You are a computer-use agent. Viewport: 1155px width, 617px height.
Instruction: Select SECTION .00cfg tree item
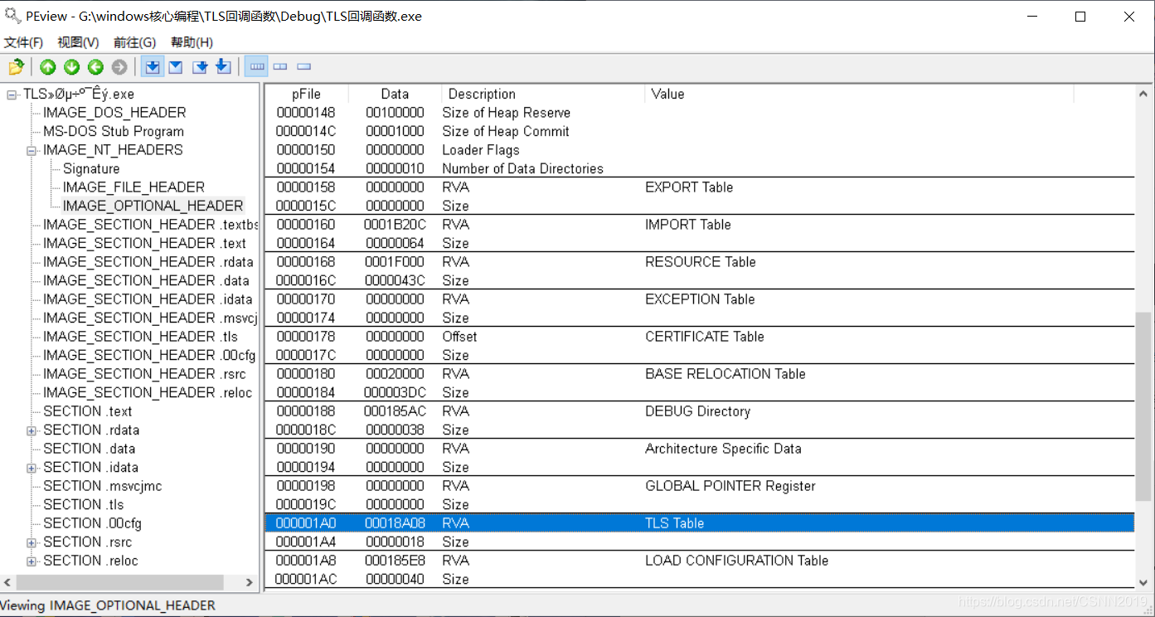coord(93,523)
